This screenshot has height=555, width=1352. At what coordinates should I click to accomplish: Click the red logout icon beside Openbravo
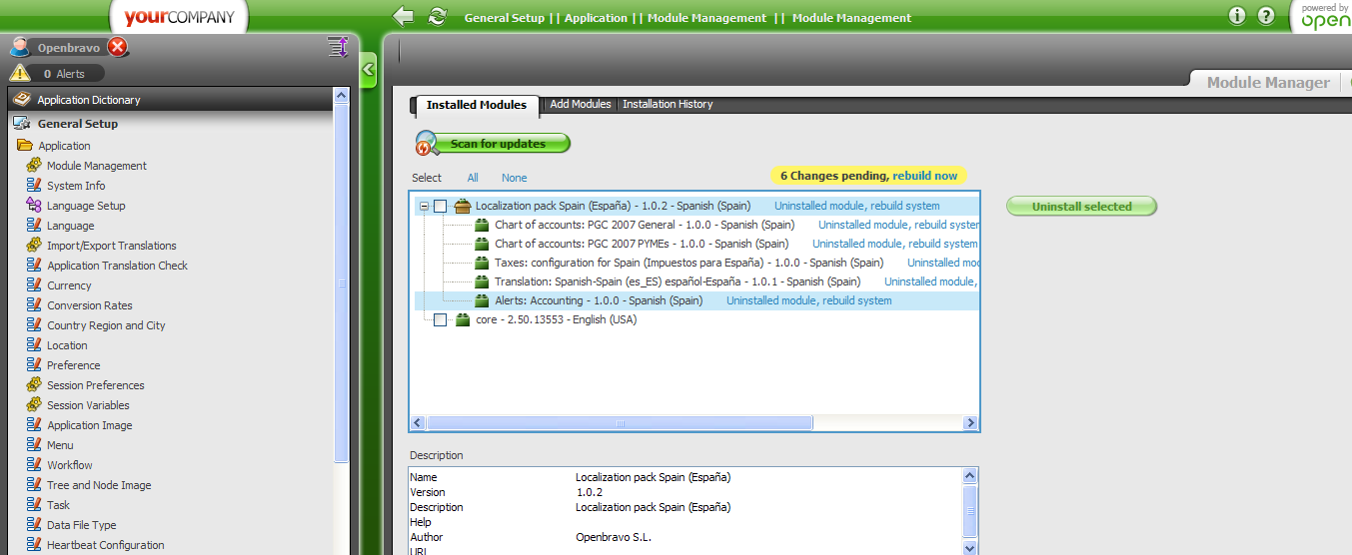pyautogui.click(x=118, y=47)
